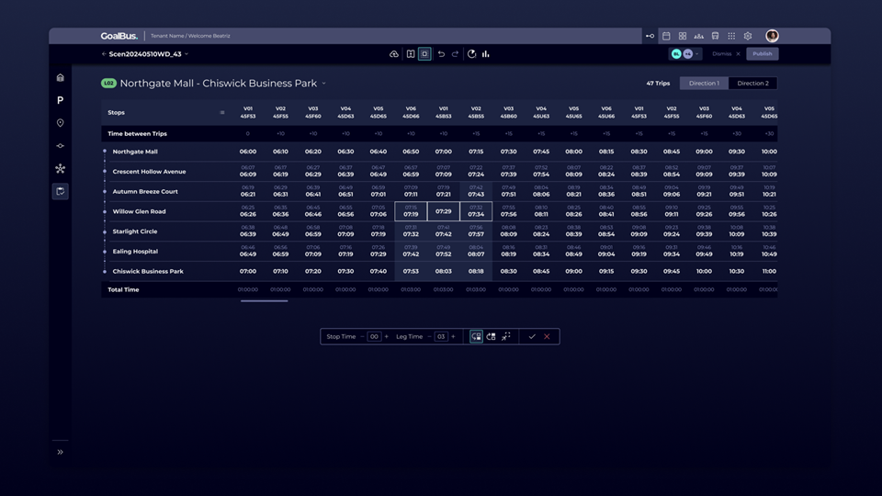Open the bar chart statistics icon

485,54
